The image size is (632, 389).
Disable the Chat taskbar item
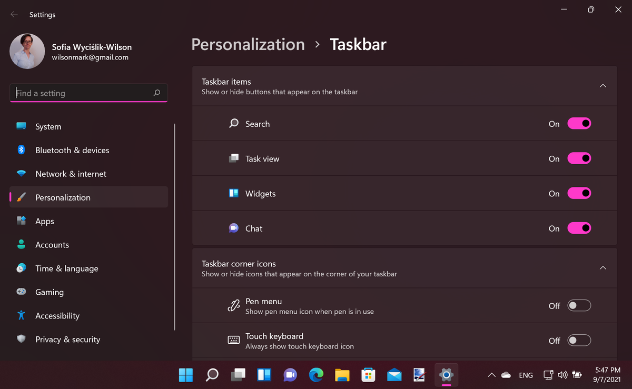579,228
